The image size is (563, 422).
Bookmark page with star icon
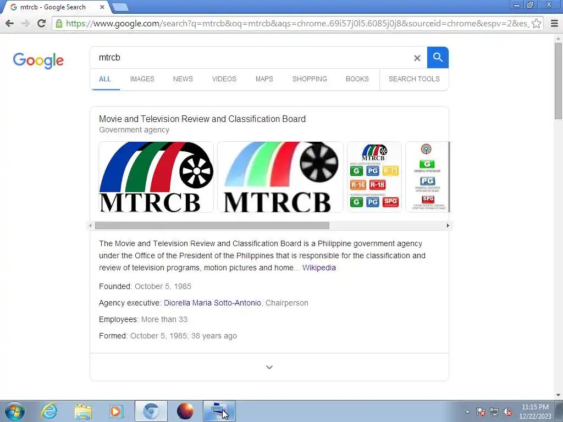[x=537, y=23]
